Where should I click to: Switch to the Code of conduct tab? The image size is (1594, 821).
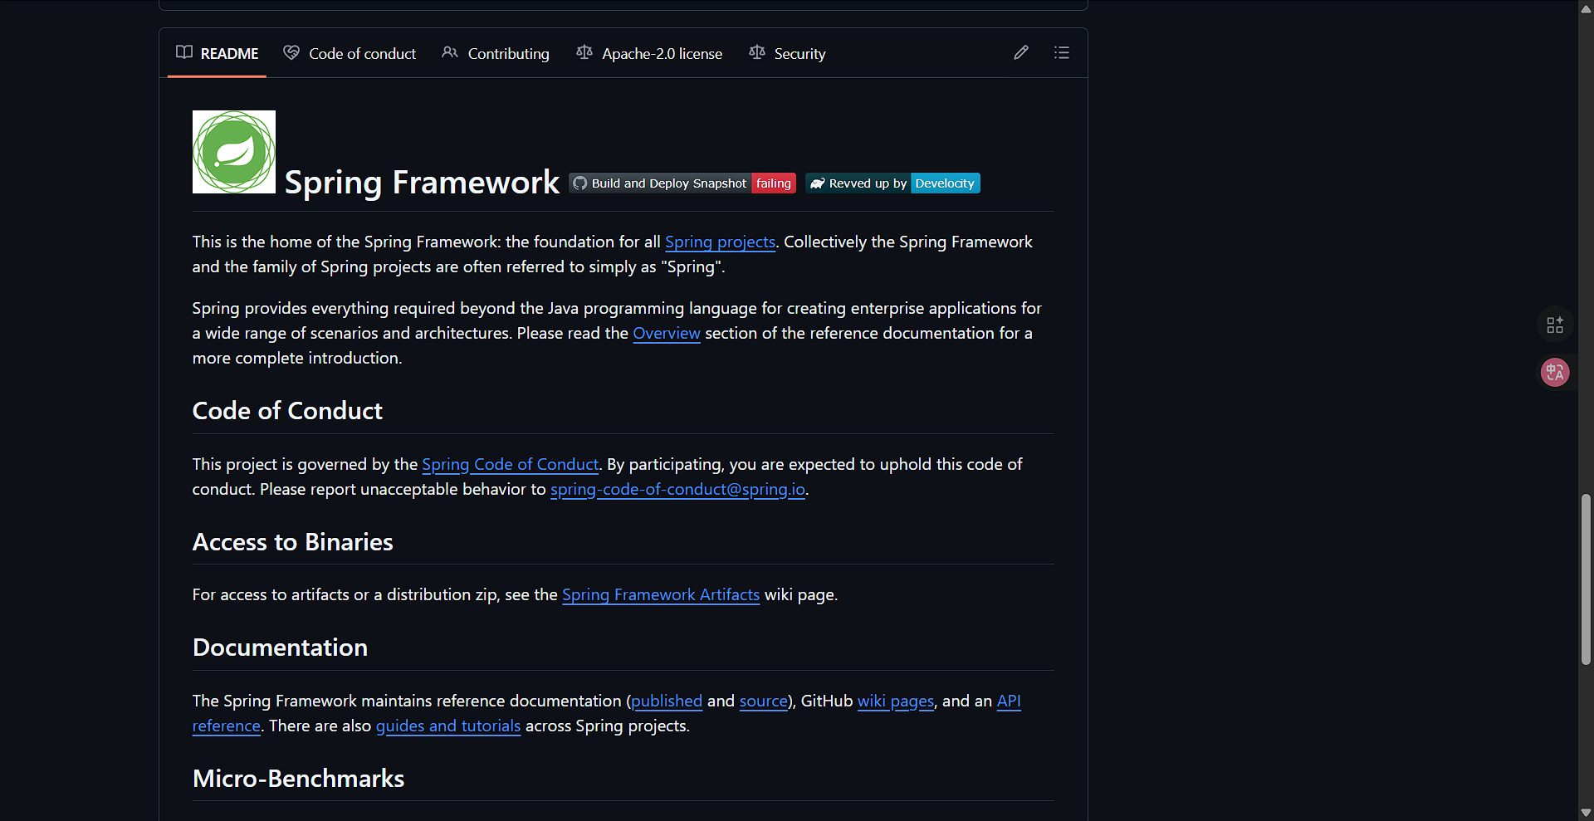[x=350, y=53]
